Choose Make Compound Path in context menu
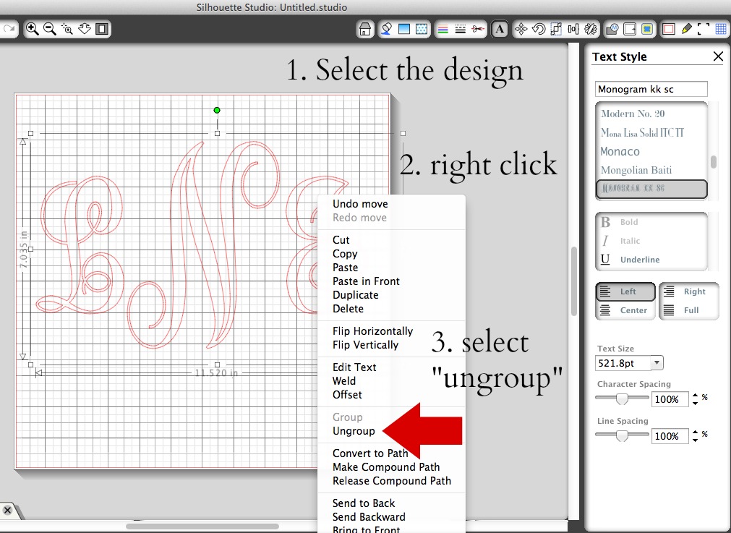The height and width of the screenshot is (533, 731). click(x=386, y=466)
